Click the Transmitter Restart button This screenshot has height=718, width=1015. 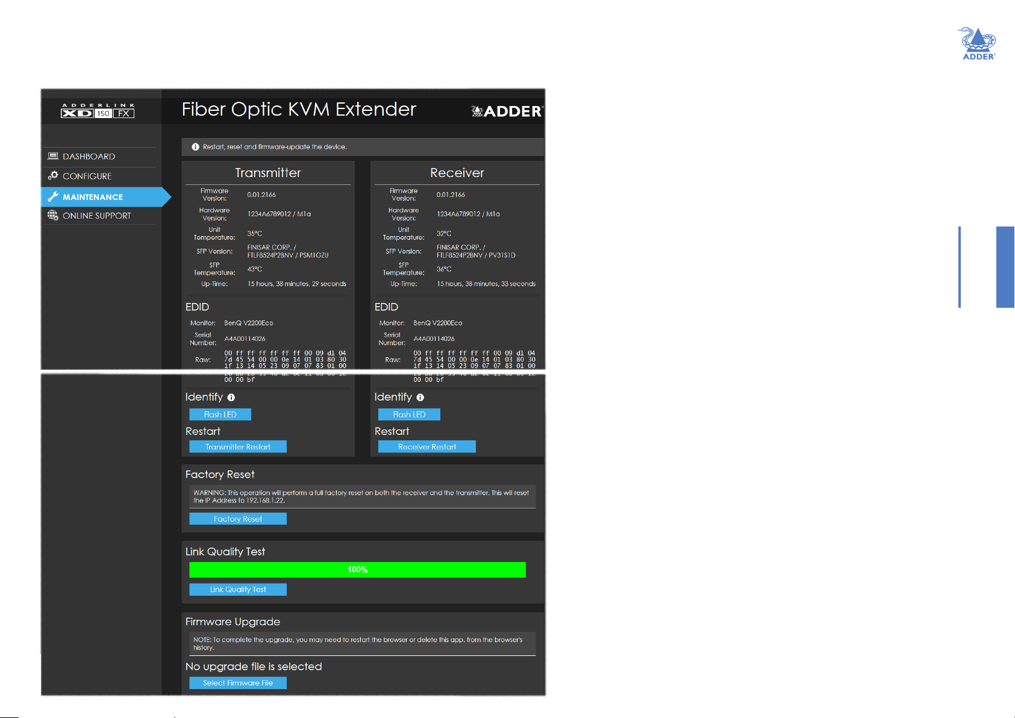pos(238,447)
